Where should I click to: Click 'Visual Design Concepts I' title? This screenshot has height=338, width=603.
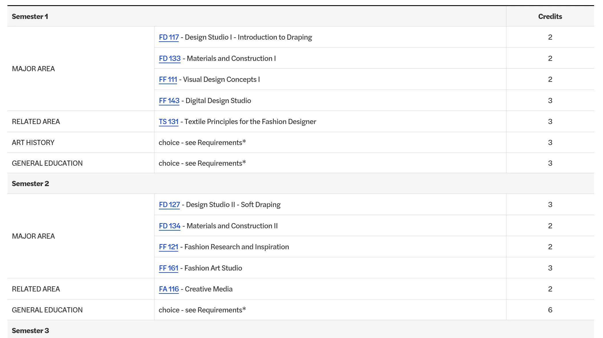coord(221,80)
